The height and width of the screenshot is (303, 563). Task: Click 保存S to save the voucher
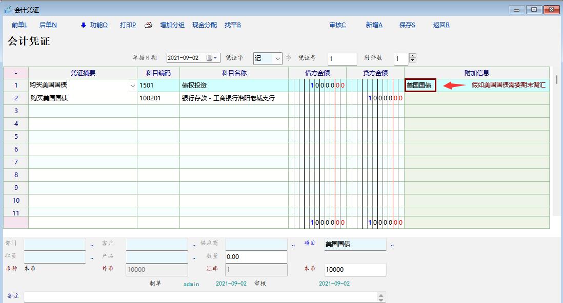pos(407,25)
